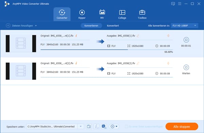Click the 00:00:08 duration clock icon
The width and height of the screenshot is (204, 133).
tap(157, 73)
